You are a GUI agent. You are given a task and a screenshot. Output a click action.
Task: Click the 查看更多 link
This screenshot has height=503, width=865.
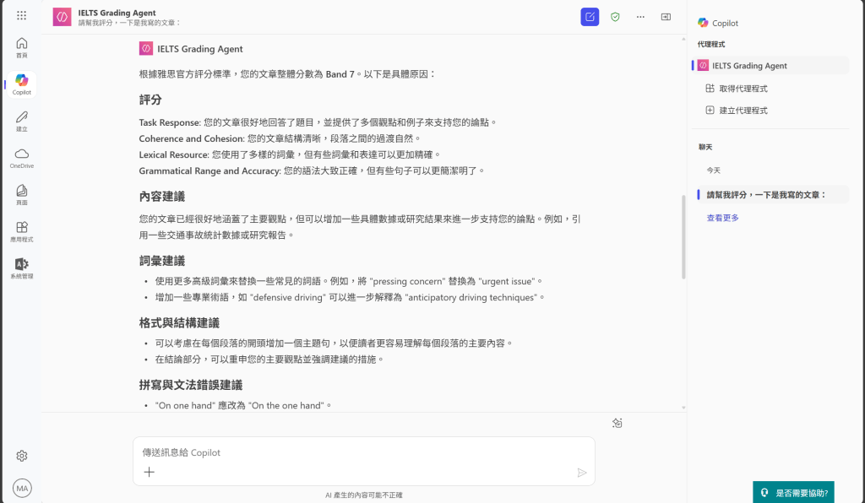click(723, 218)
